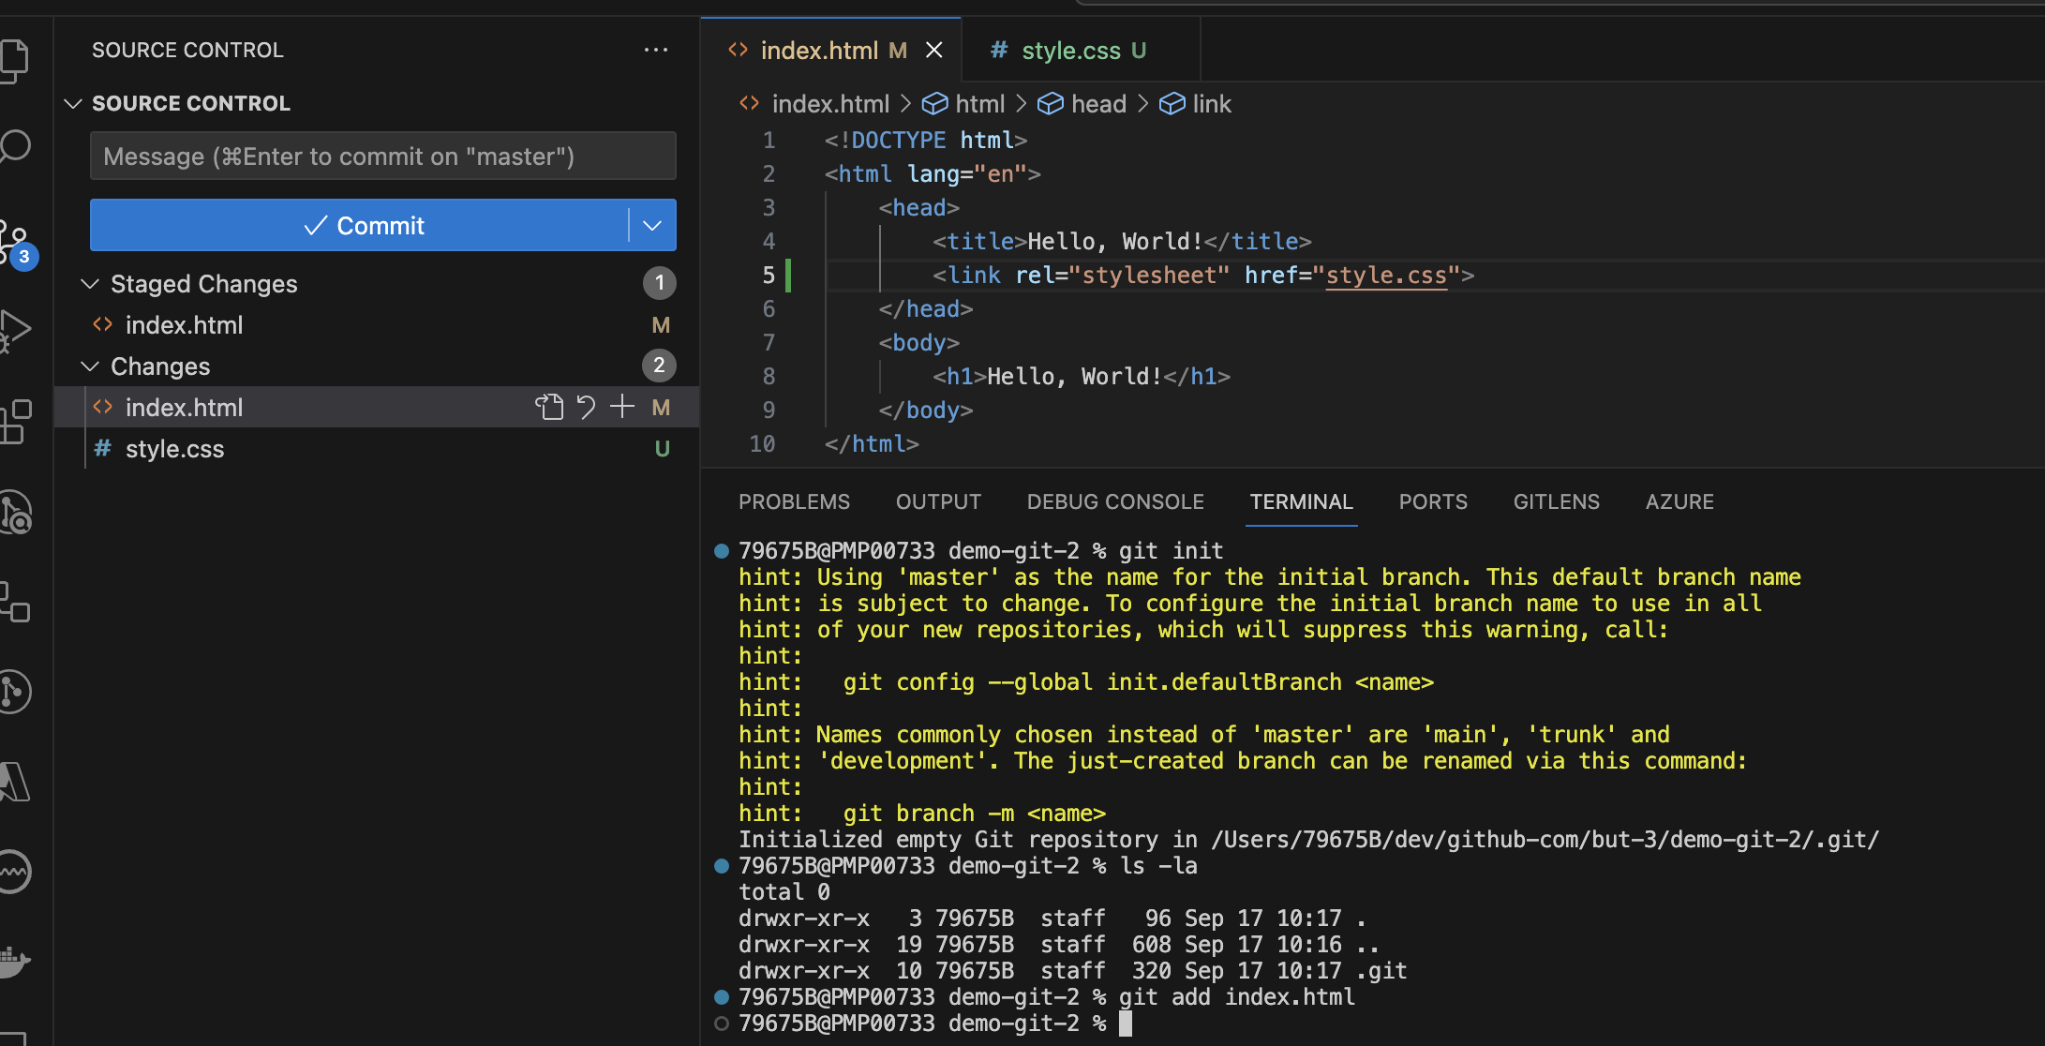Open Source Control more actions ellipsis menu
This screenshot has width=2045, height=1046.
tap(656, 50)
